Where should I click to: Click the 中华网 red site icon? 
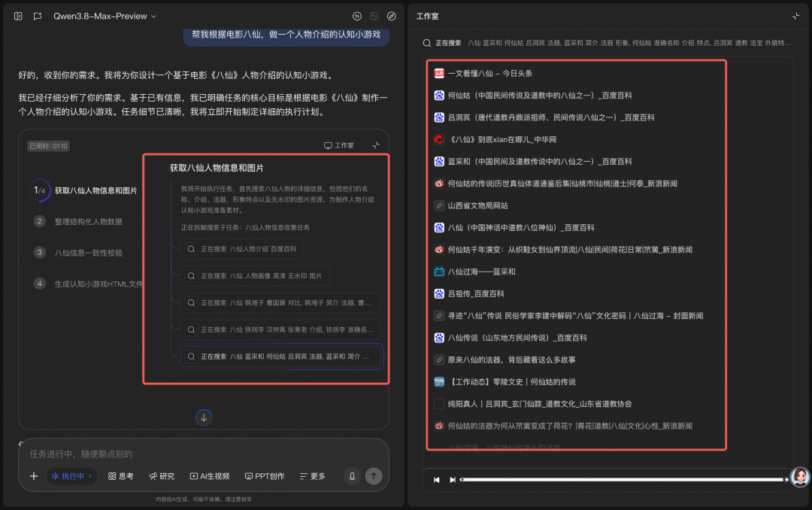[439, 139]
